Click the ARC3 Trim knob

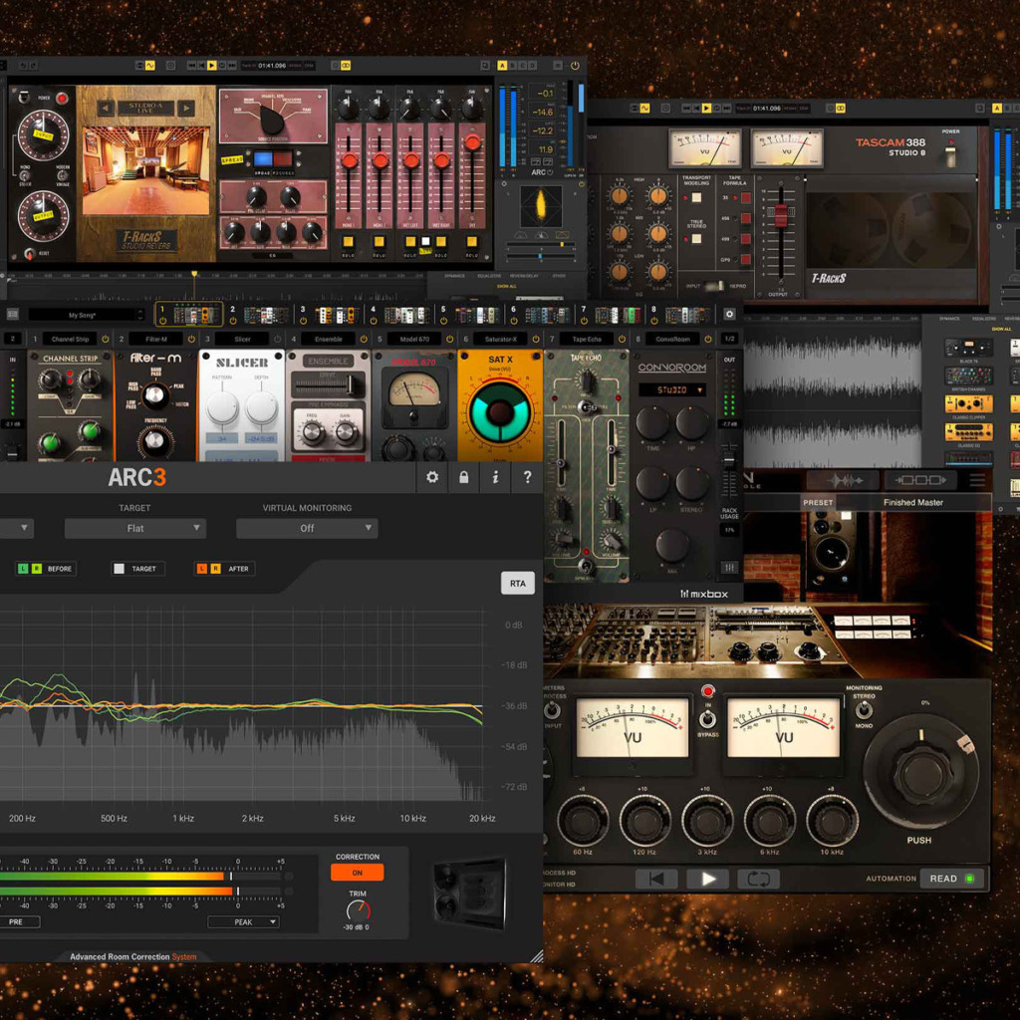[x=358, y=909]
